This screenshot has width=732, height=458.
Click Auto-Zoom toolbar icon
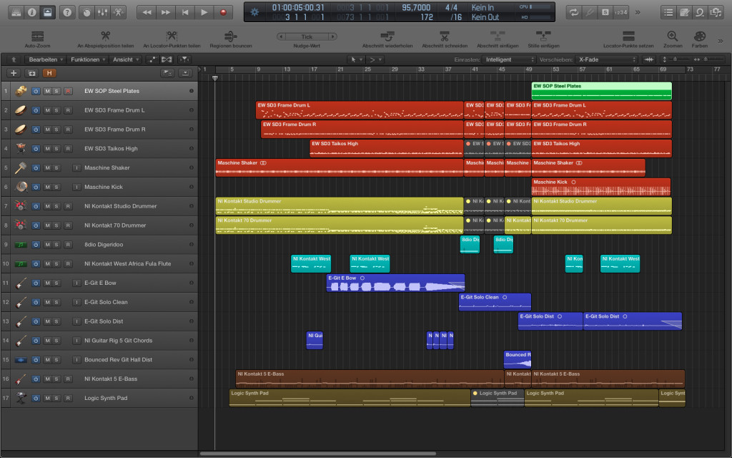point(37,36)
